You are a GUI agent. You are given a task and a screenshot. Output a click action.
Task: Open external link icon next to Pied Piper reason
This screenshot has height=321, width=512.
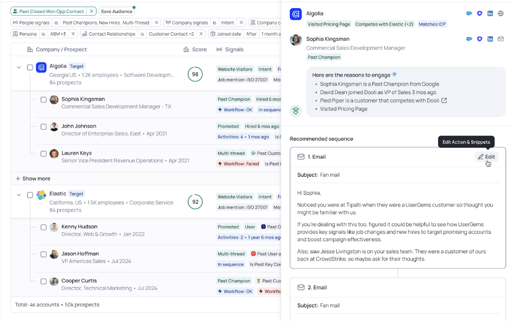(444, 100)
